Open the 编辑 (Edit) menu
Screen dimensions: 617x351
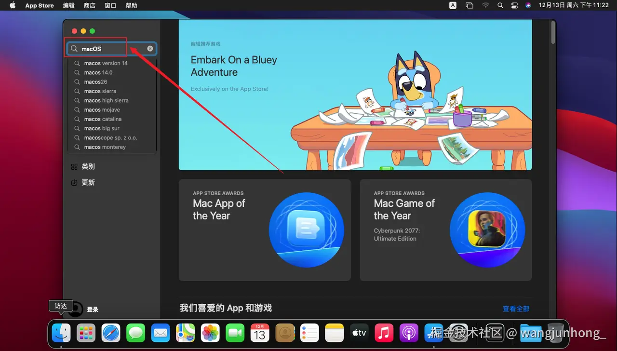[69, 5]
